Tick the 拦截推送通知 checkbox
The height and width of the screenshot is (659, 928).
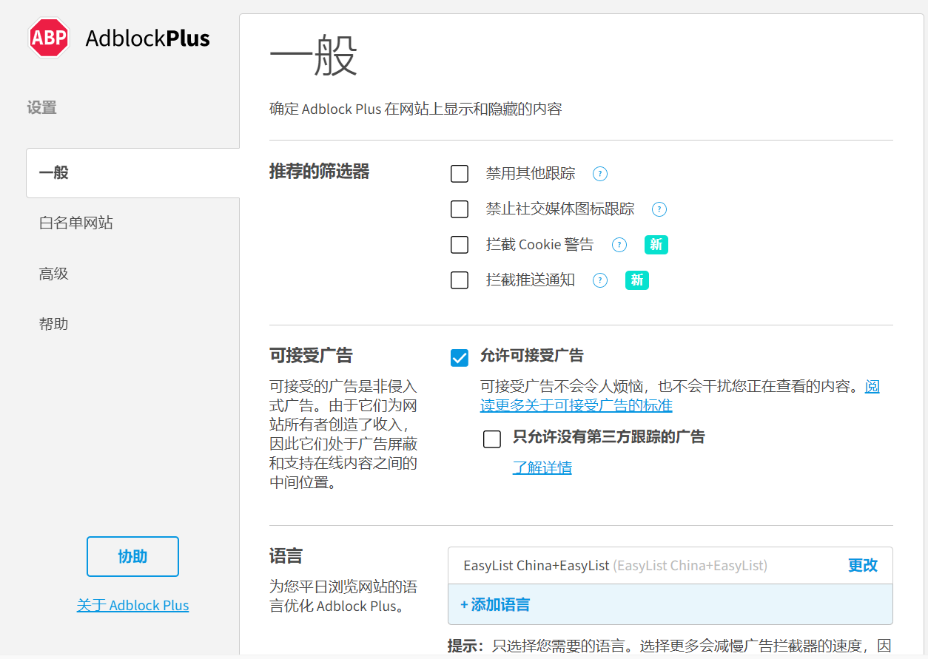tap(460, 280)
